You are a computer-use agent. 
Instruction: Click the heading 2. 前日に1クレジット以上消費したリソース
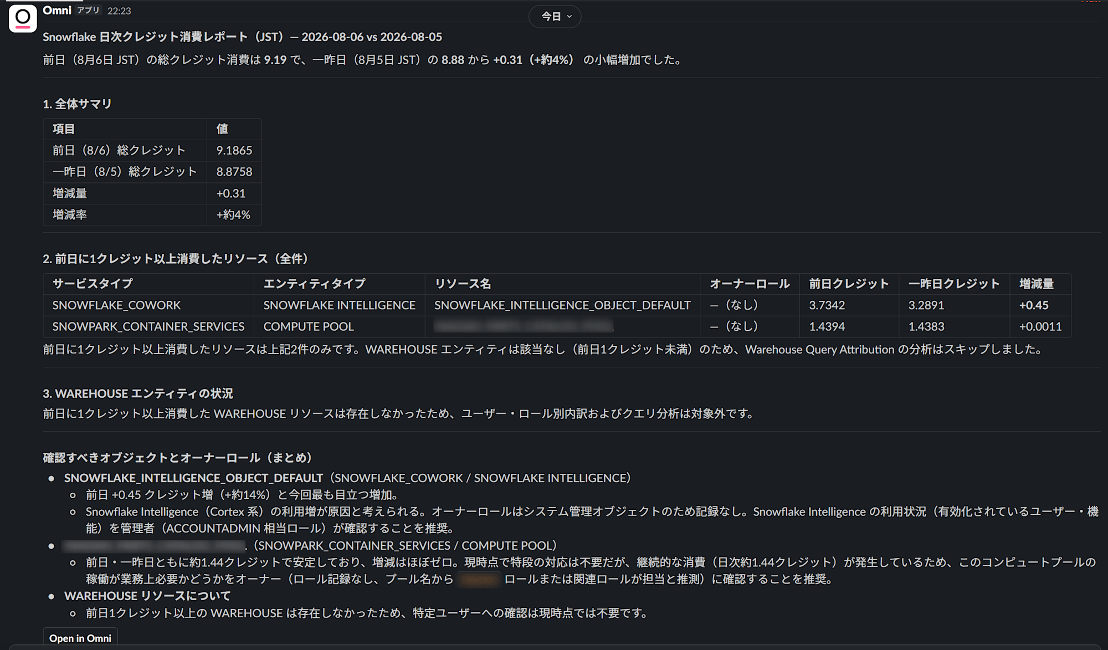tap(176, 259)
